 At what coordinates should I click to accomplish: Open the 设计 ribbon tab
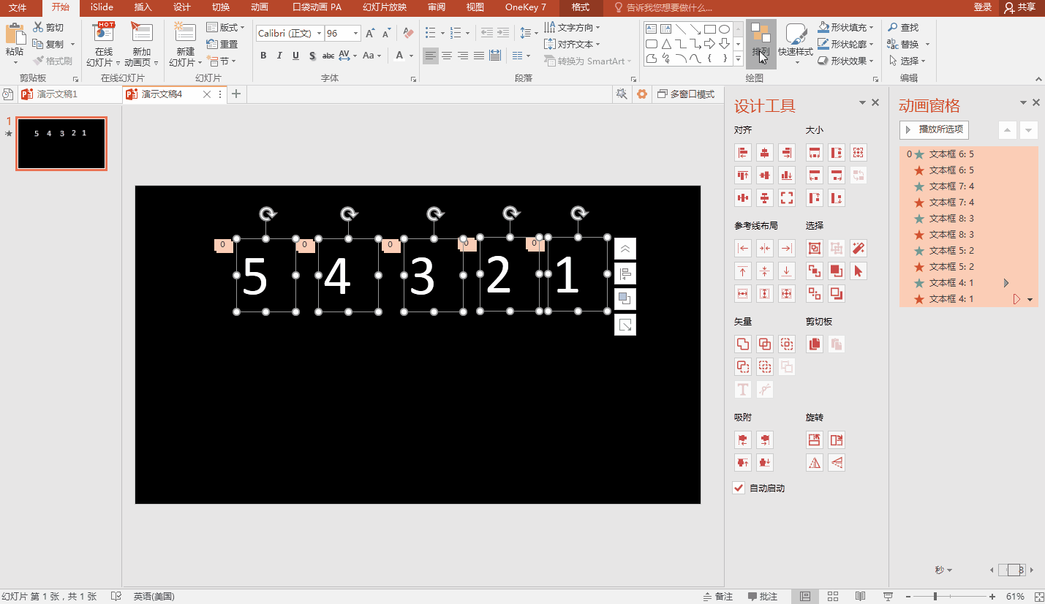pyautogui.click(x=182, y=7)
